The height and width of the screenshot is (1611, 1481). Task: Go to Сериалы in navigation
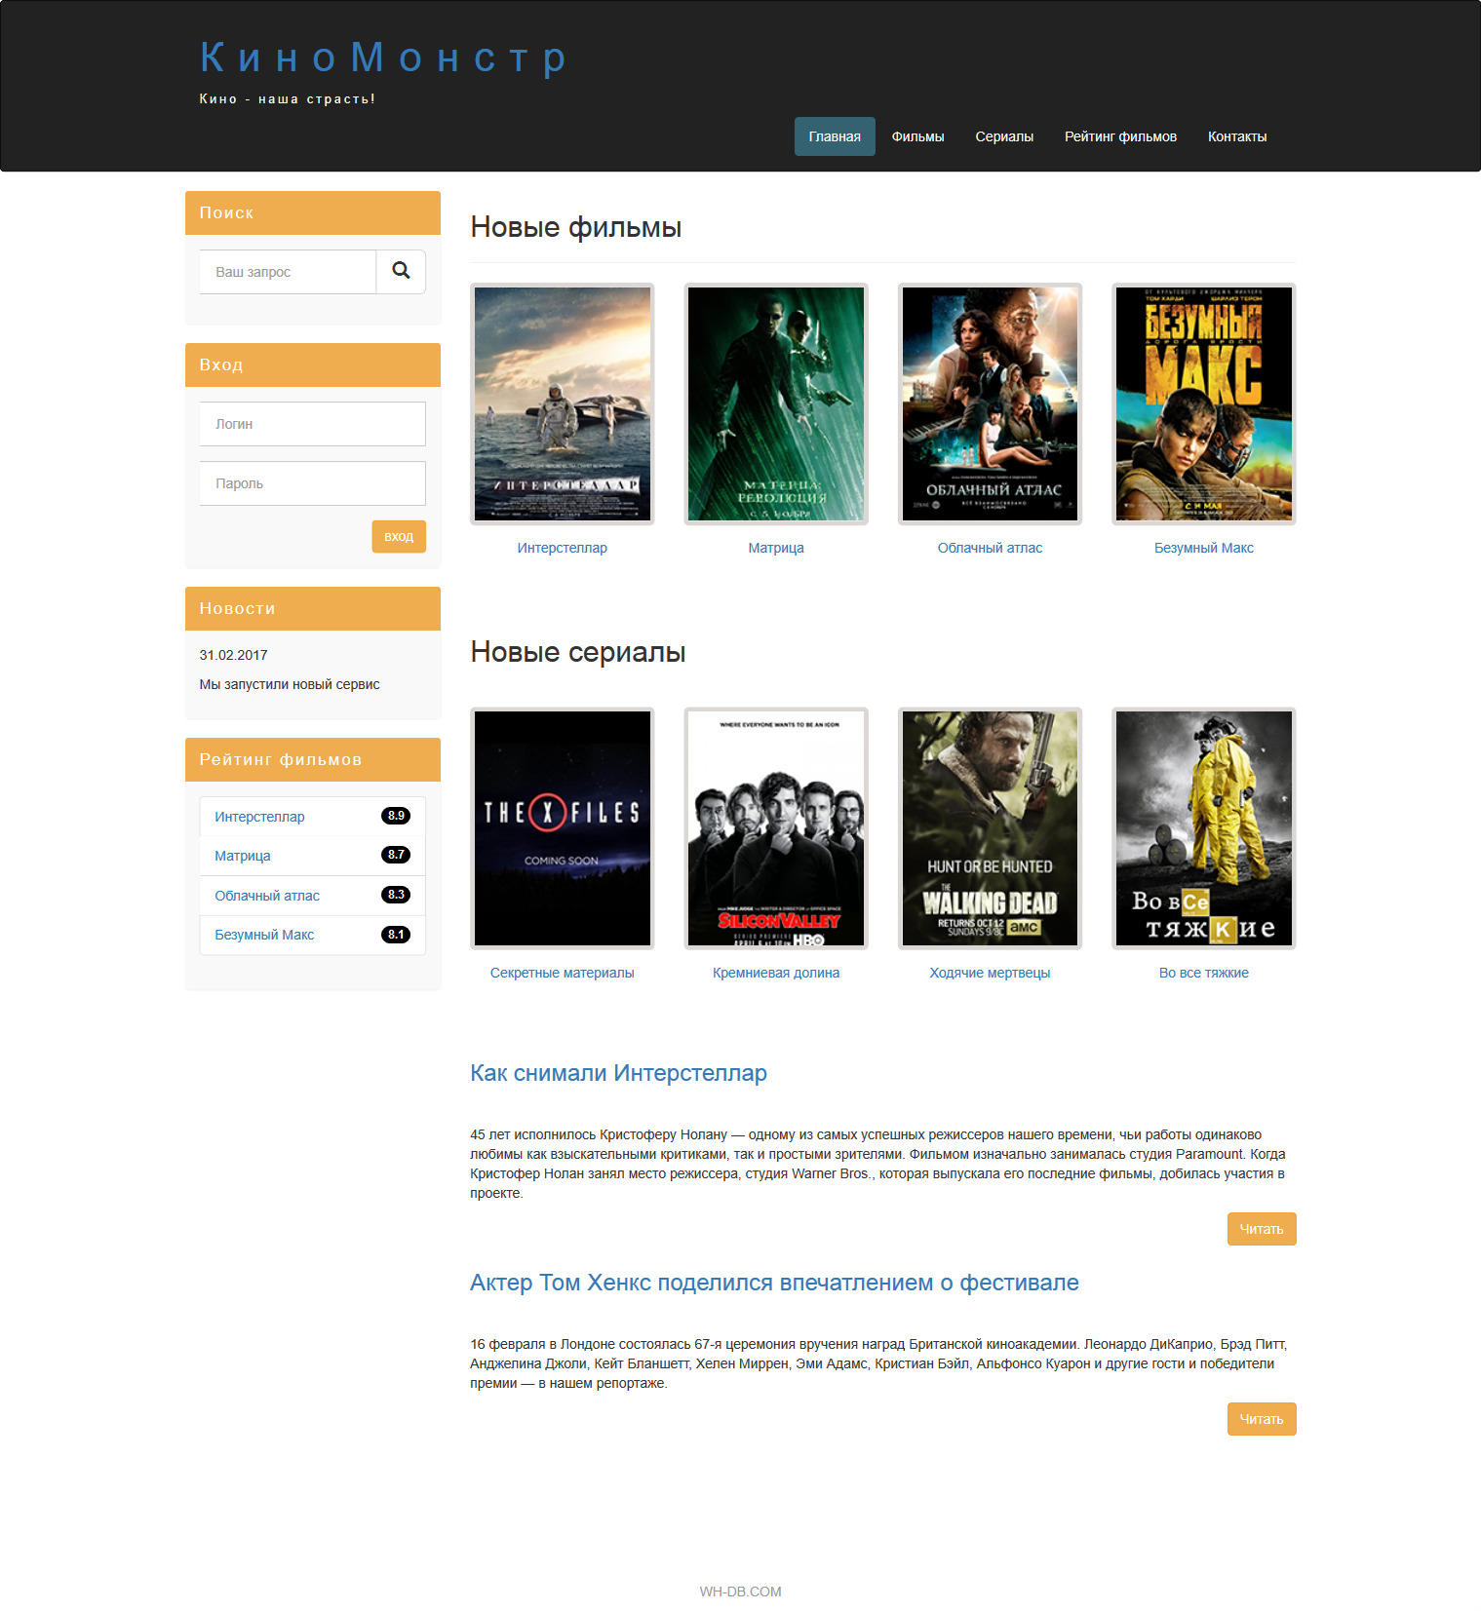coord(1004,136)
